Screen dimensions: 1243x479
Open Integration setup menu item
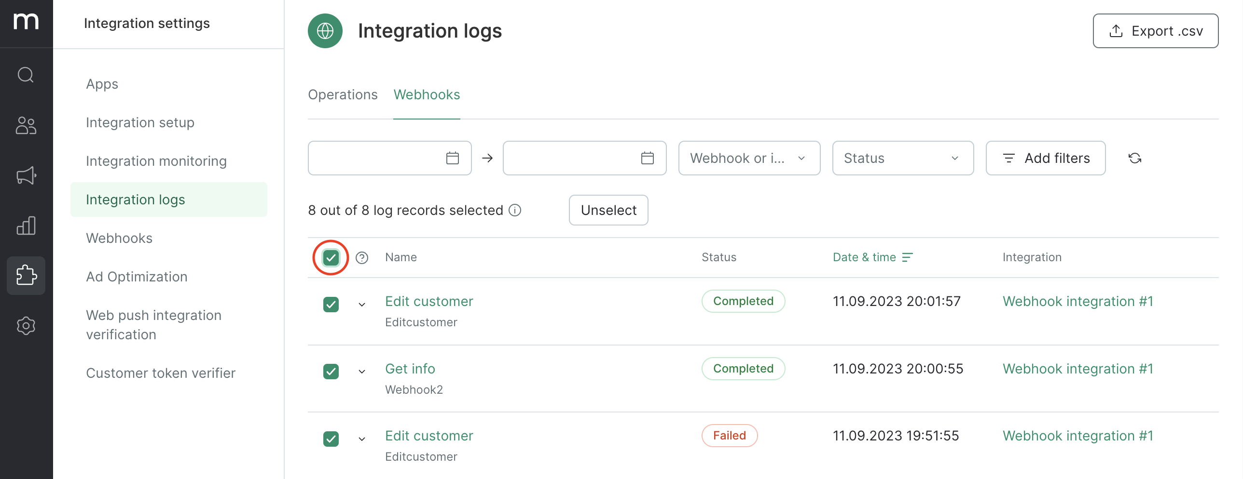click(x=140, y=122)
